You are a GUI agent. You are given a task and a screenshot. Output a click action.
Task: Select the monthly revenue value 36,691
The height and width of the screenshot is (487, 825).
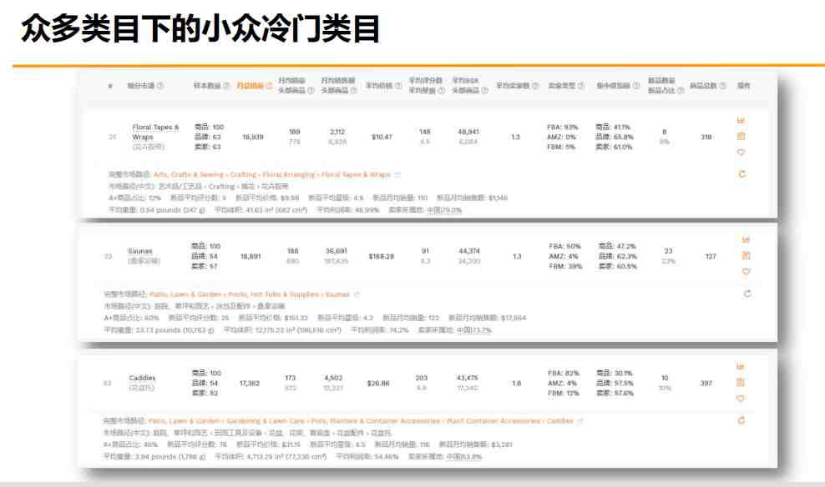337,251
